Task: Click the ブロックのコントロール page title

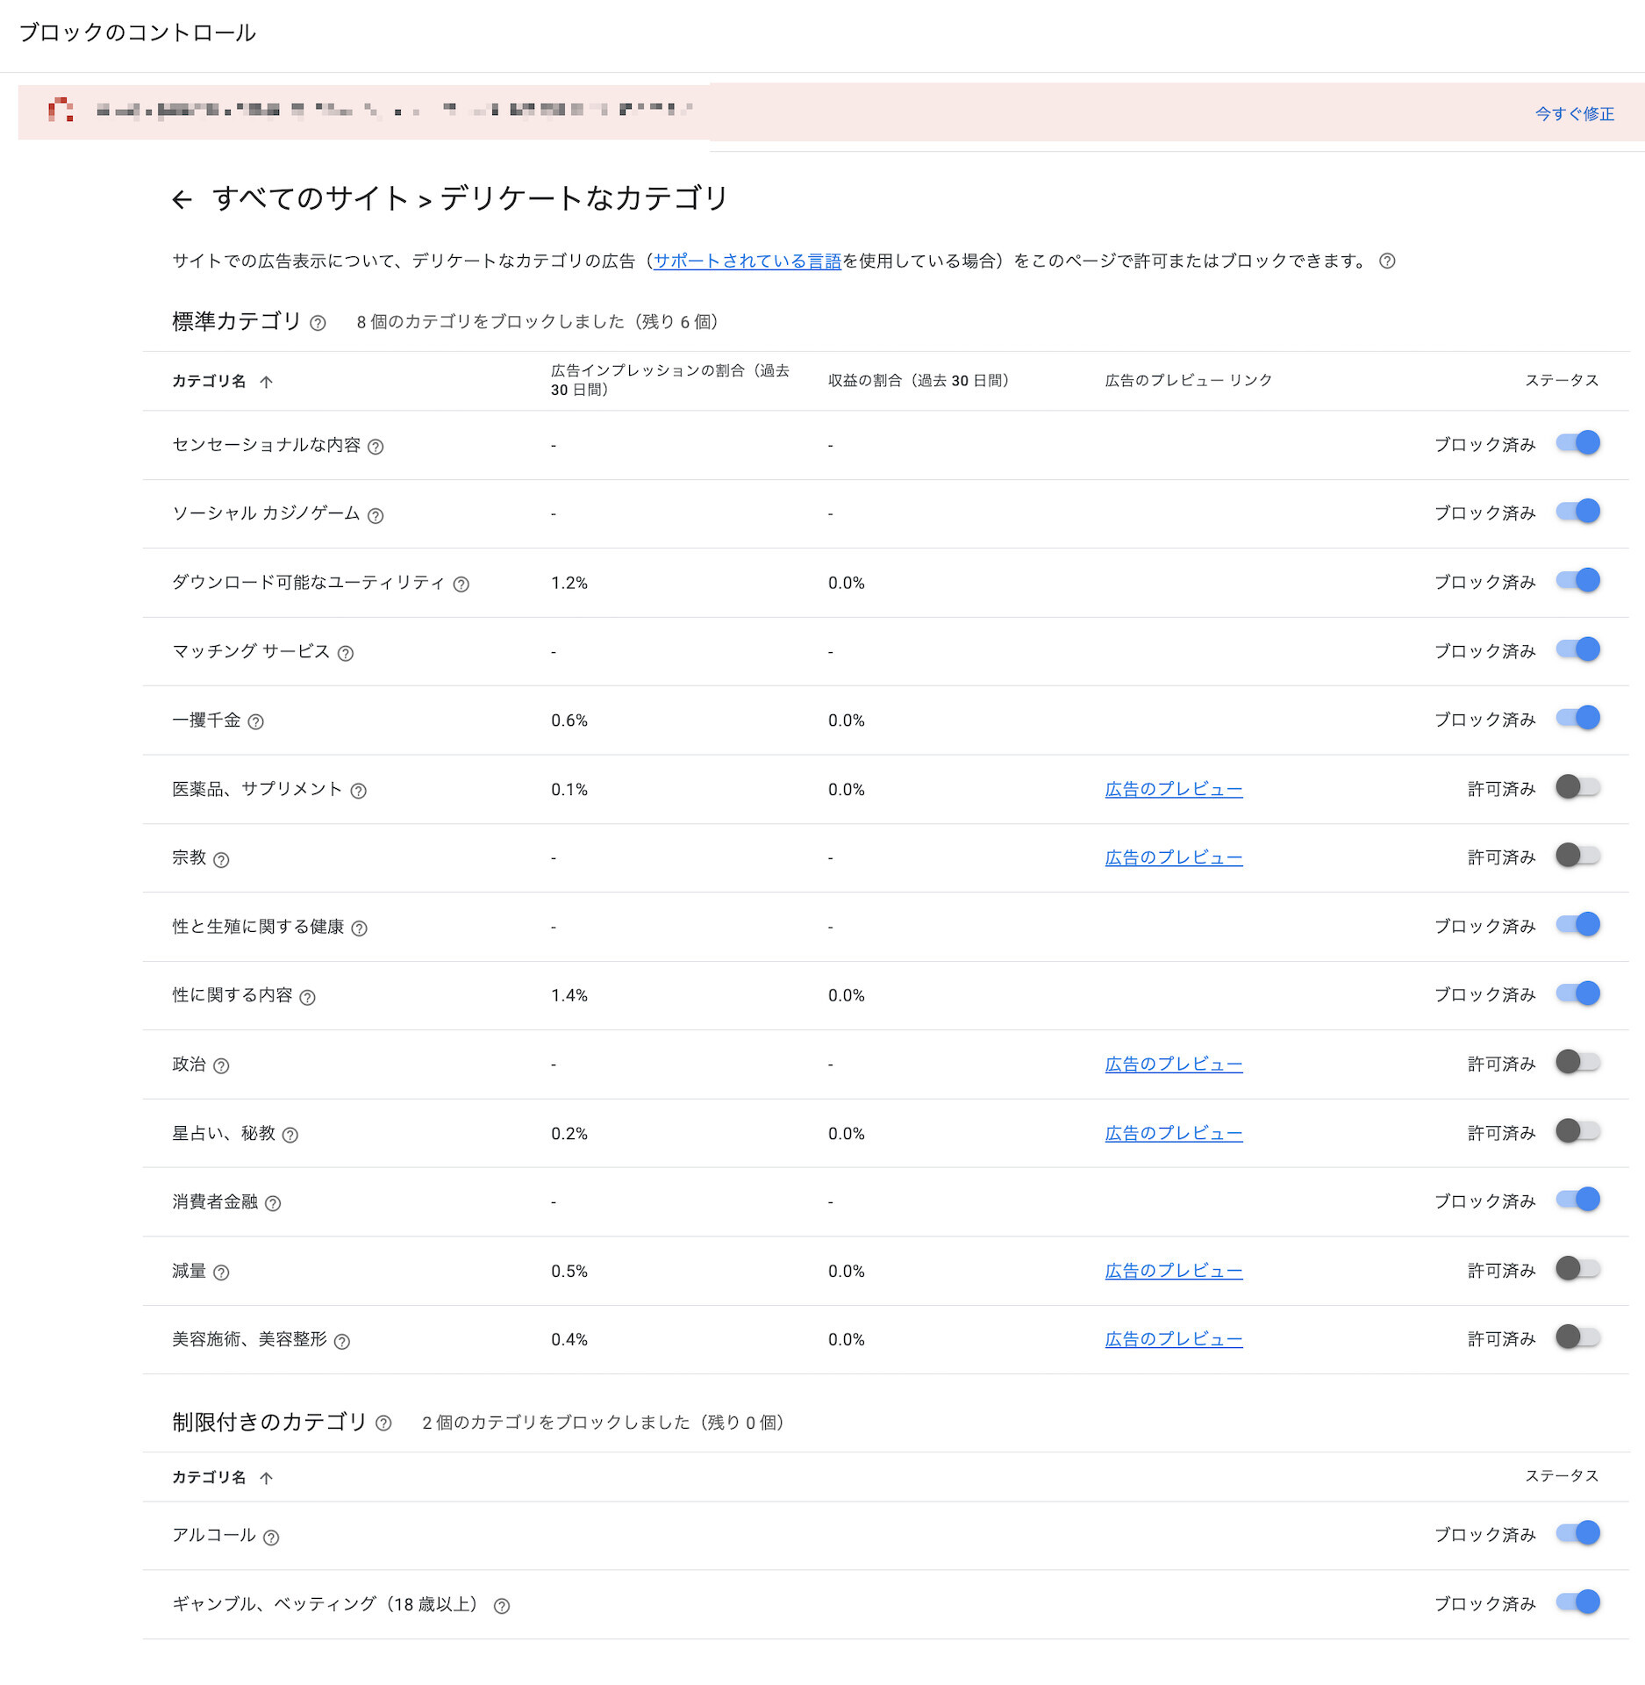Action: pos(137,32)
